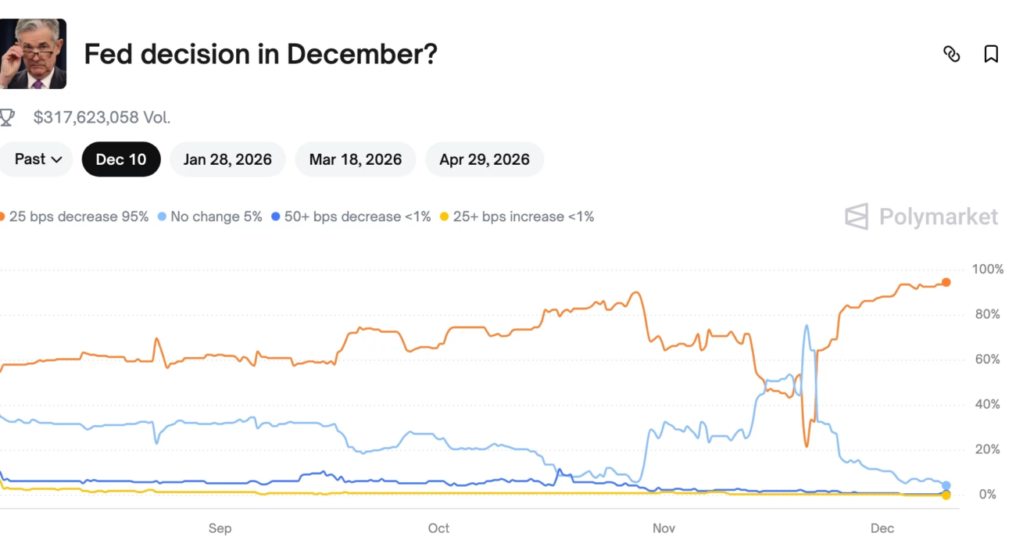
Task: Select the Dec 10 date tab
Action: pyautogui.click(x=121, y=159)
